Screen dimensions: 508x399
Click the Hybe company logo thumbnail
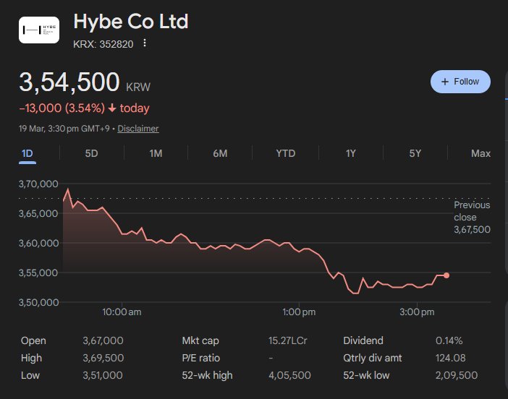point(39,30)
